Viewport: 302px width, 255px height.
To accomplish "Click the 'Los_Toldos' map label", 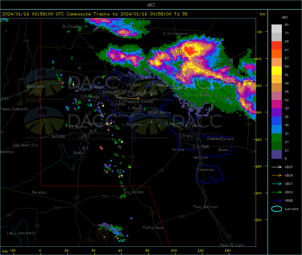I will pyautogui.click(x=134, y=192).
